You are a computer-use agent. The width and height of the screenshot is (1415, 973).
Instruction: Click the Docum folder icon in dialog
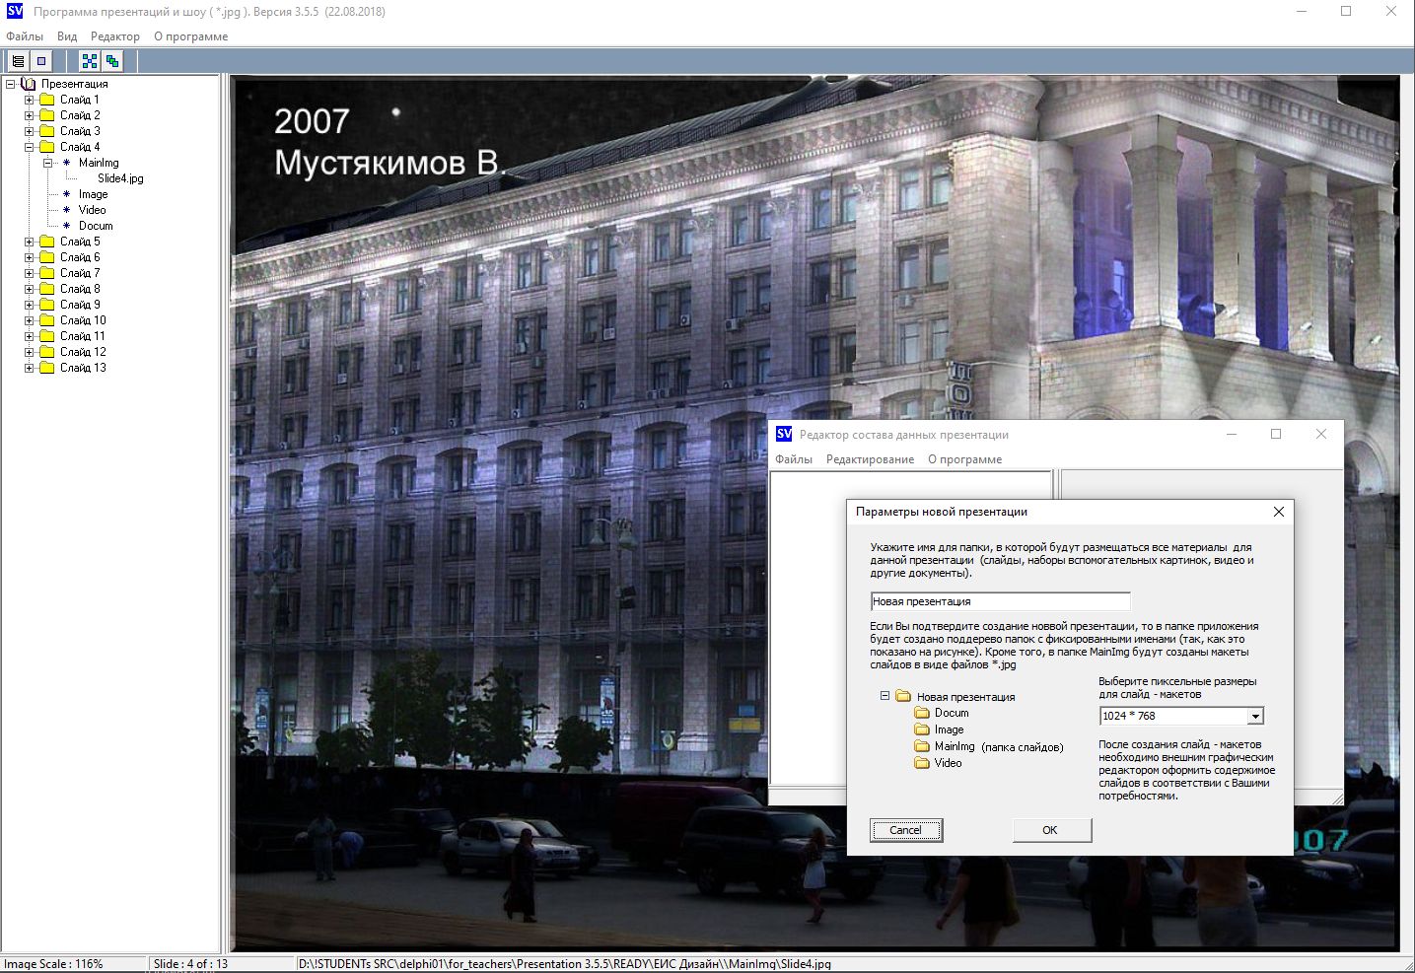point(922,713)
